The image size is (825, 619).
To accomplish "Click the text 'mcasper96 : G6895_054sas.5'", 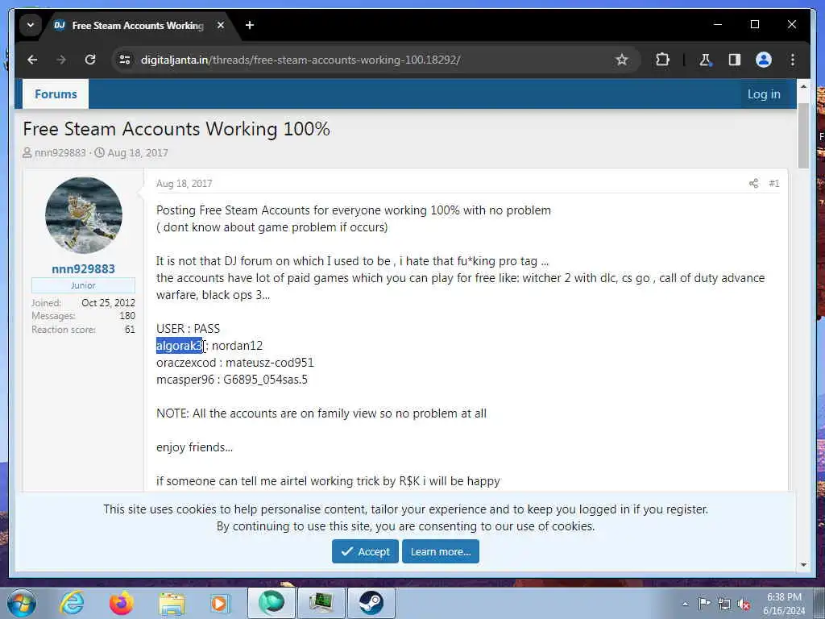I will click(x=231, y=380).
